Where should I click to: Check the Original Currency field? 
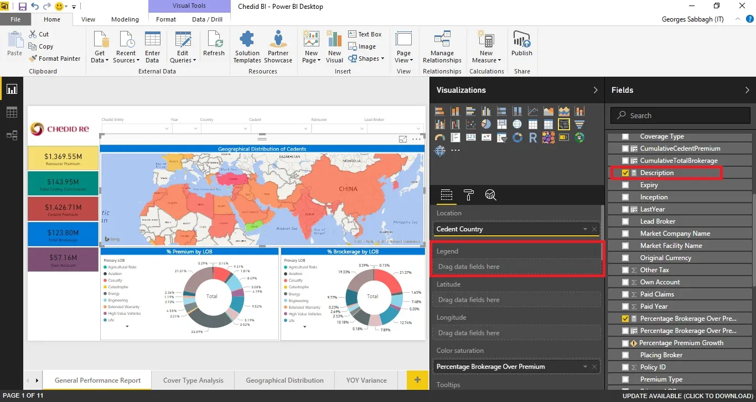625,258
